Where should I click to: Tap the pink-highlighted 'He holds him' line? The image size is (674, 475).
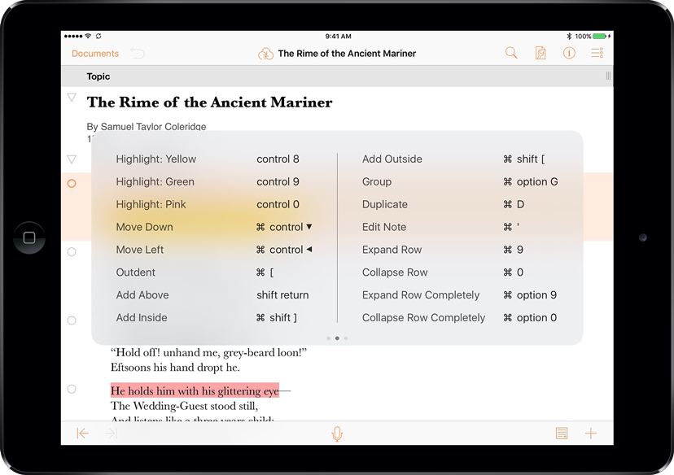(195, 391)
